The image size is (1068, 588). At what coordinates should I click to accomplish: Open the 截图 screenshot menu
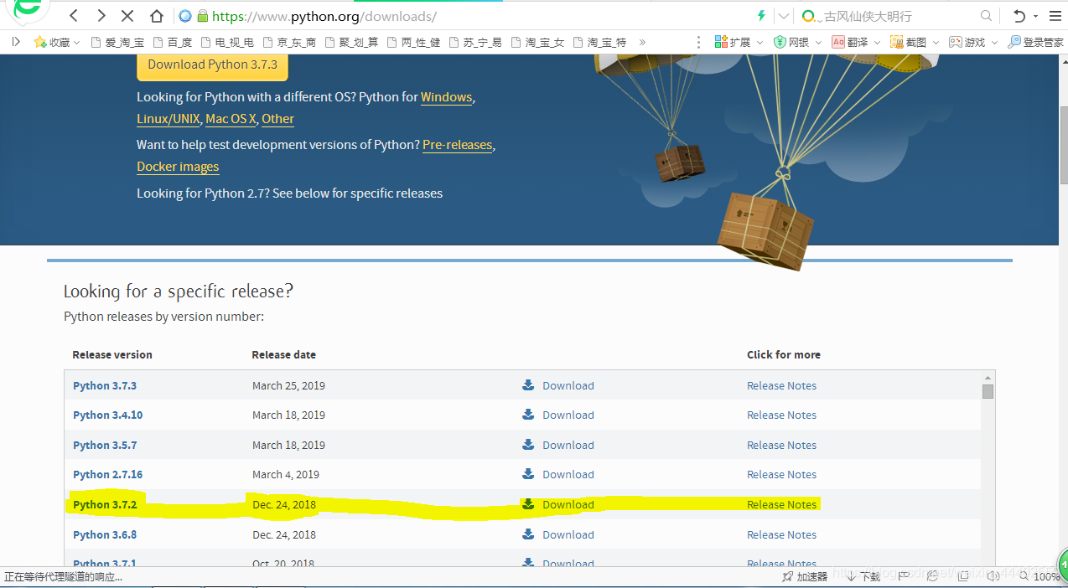(x=915, y=42)
